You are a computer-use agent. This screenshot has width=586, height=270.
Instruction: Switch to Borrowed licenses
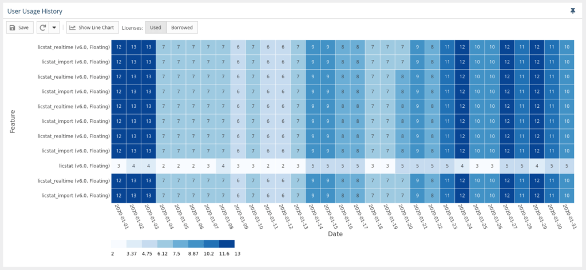click(x=182, y=27)
